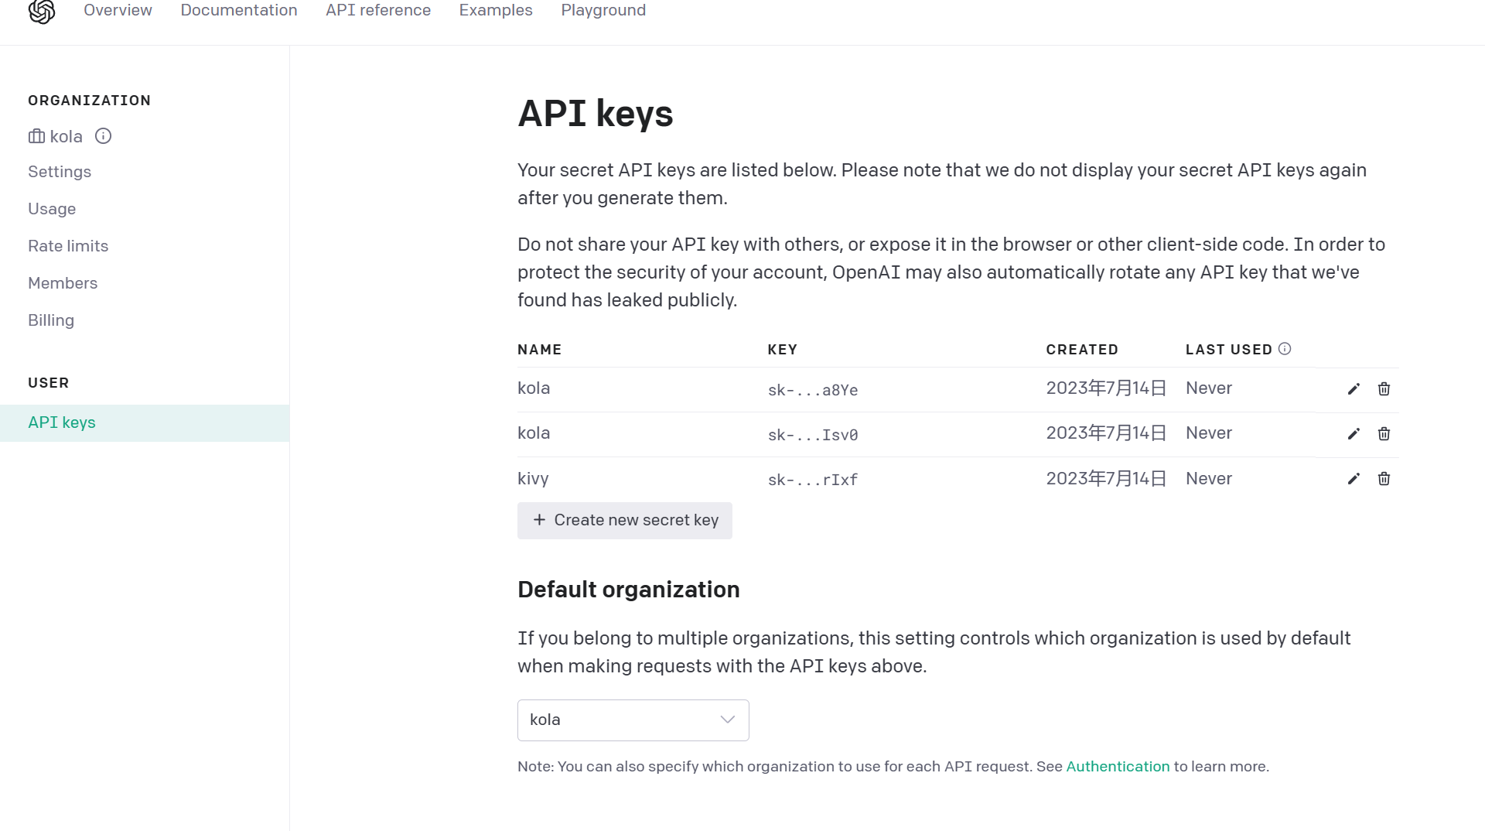
Task: View Rate limits settings
Action: click(68, 245)
